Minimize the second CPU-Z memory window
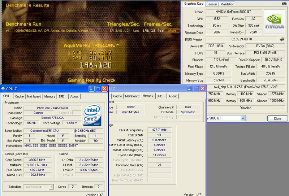Screen dimensions: 289x196 point(190,88)
